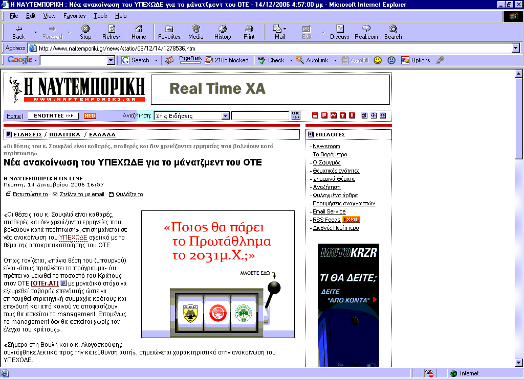Viewport: 524px width, 380px height.
Task: Click the popup blocker '2105 blocked' button
Action: click(227, 60)
